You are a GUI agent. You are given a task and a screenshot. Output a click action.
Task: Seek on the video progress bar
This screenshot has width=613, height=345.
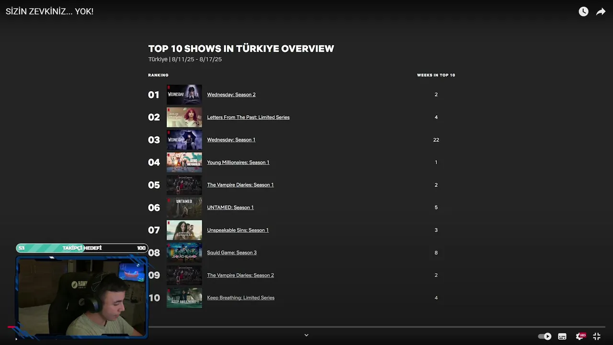point(306,327)
